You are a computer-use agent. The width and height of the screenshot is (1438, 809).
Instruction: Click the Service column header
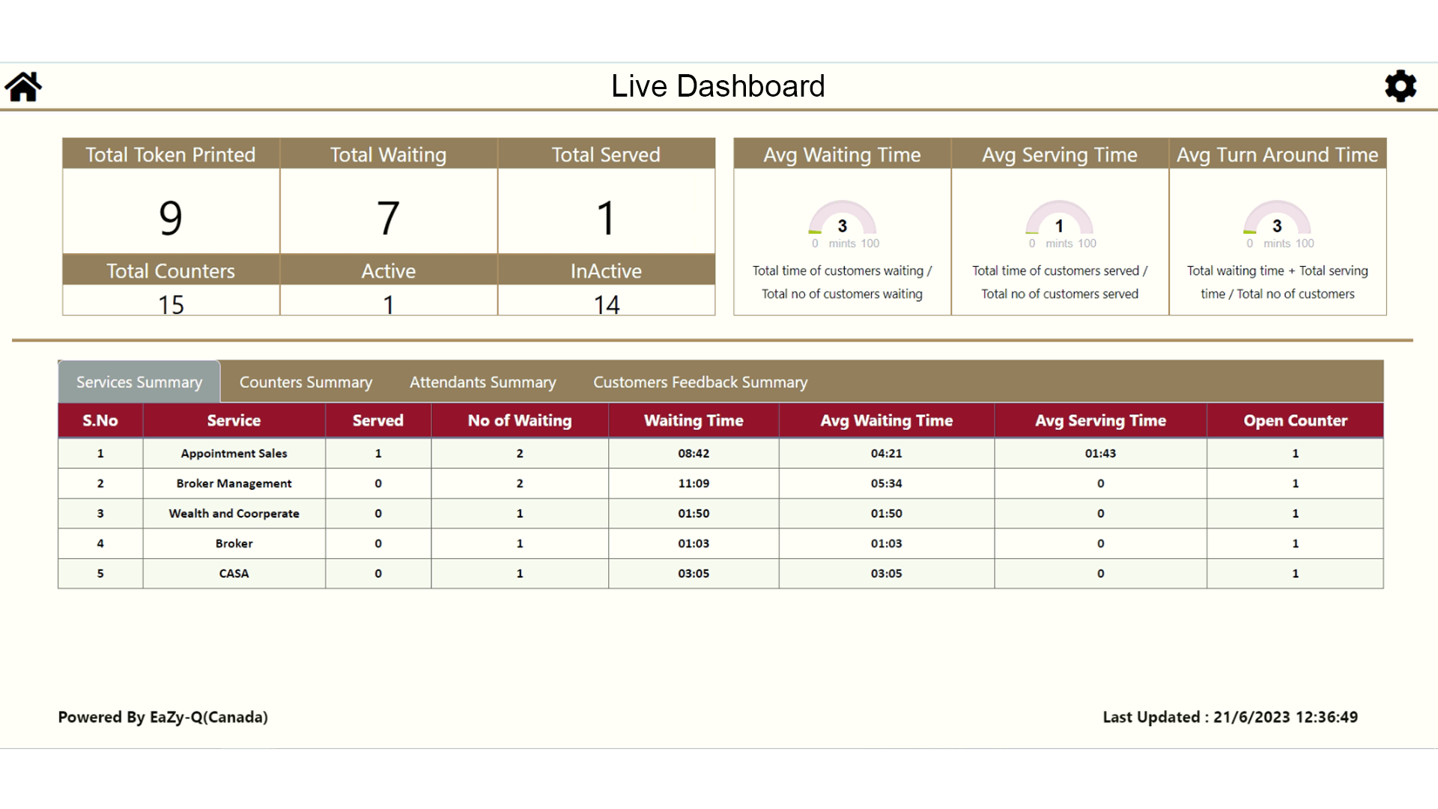[234, 421]
